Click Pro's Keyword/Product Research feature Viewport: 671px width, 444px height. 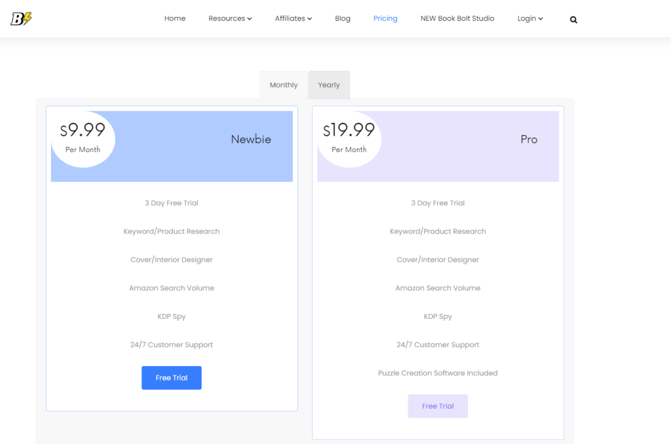click(438, 232)
